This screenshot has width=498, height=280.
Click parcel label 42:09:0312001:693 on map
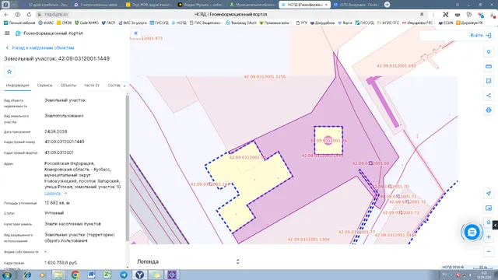click(x=396, y=66)
